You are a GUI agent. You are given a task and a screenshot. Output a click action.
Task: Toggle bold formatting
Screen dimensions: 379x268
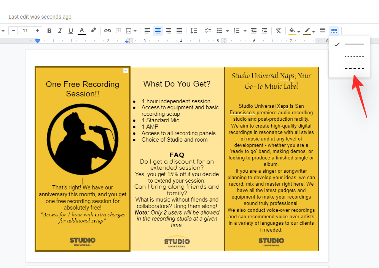click(x=49, y=31)
